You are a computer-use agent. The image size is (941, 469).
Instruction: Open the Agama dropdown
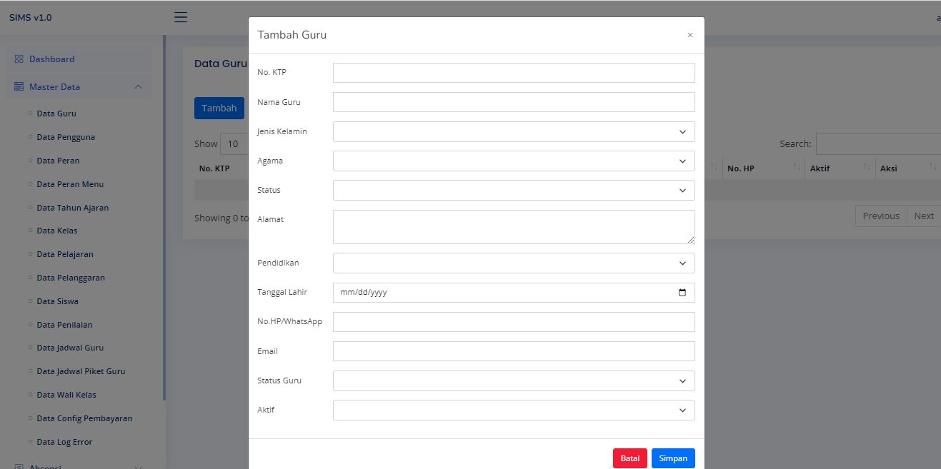513,161
